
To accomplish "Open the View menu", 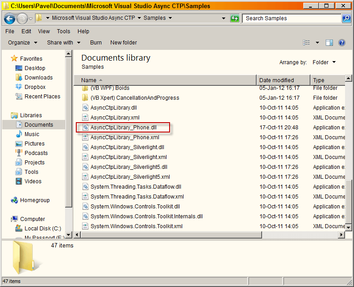I will (x=44, y=31).
